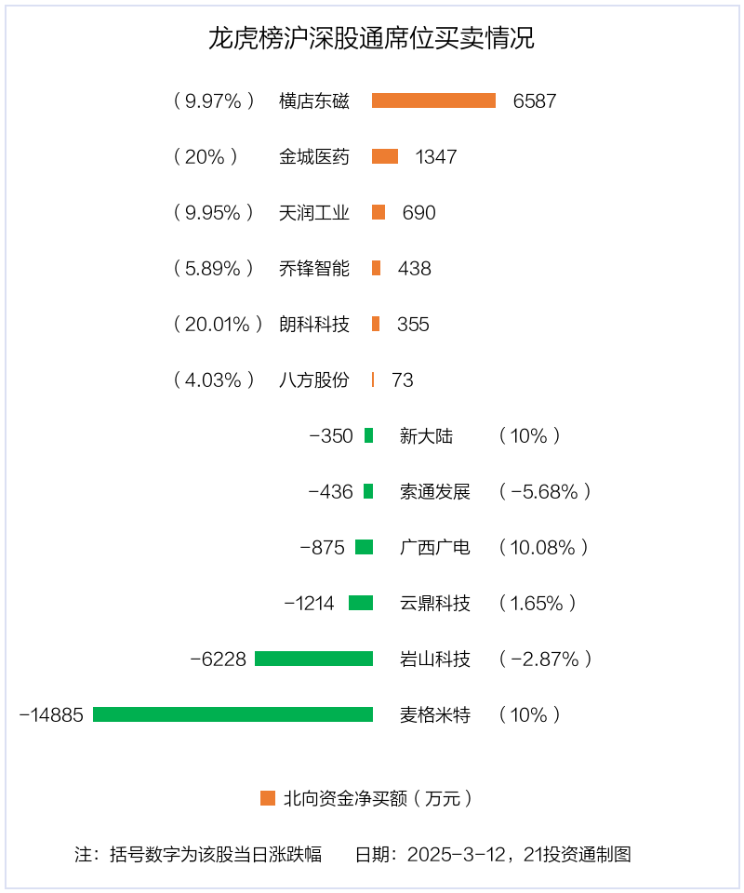Viewport: 744px width, 893px height.
Task: Click the 横店东磁 stock label
Action: click(x=314, y=100)
